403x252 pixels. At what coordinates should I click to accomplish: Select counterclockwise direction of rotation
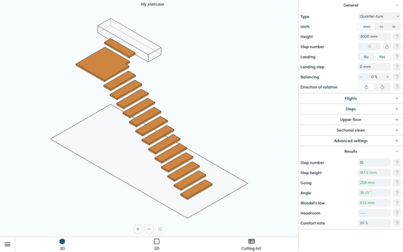click(382, 87)
